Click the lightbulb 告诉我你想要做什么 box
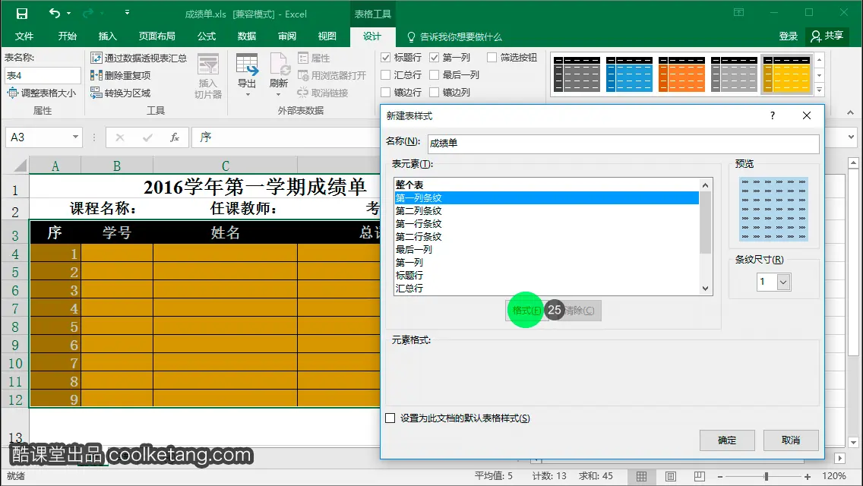The image size is (863, 486). pos(454,36)
